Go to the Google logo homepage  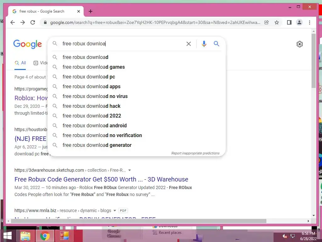coord(28,44)
